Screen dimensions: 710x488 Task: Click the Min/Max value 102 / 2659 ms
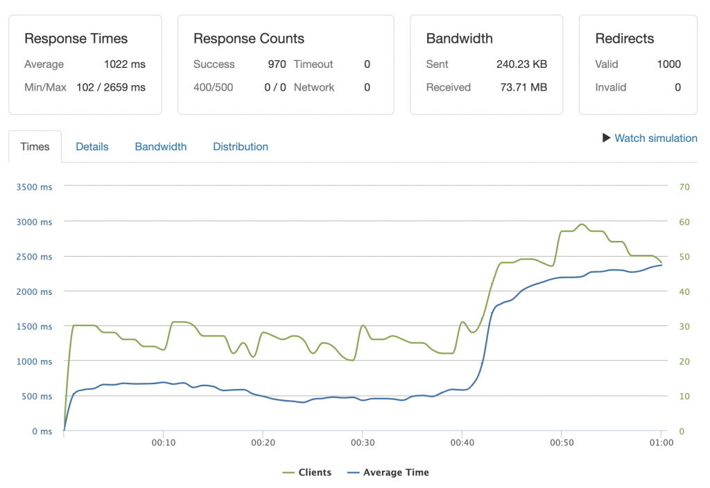click(111, 87)
